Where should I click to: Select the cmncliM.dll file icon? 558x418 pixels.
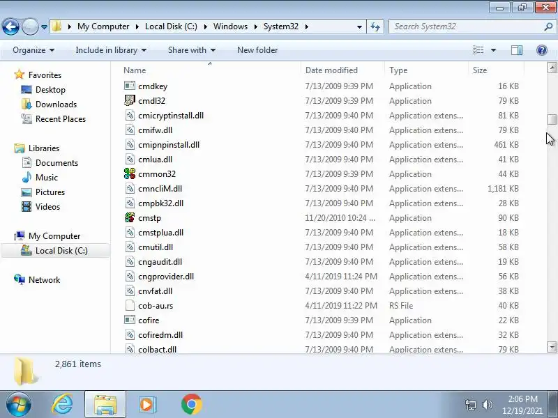pyautogui.click(x=130, y=188)
